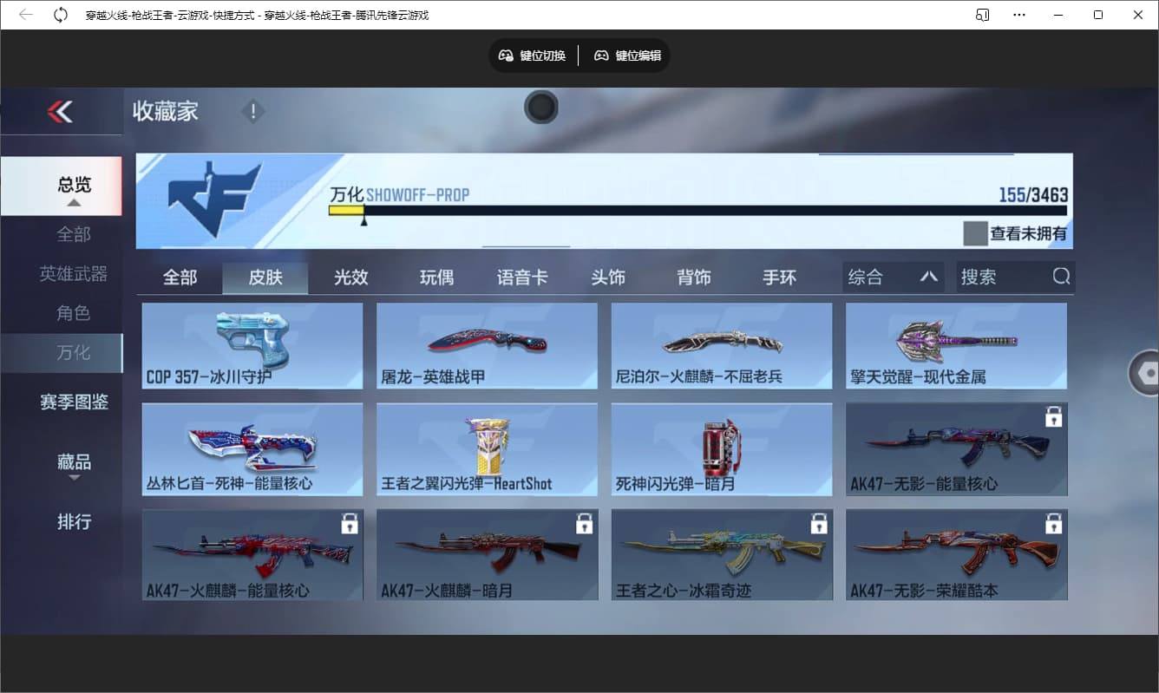Click the 万化 progress bar showing 155/3463
The width and height of the screenshot is (1159, 693).
click(694, 209)
